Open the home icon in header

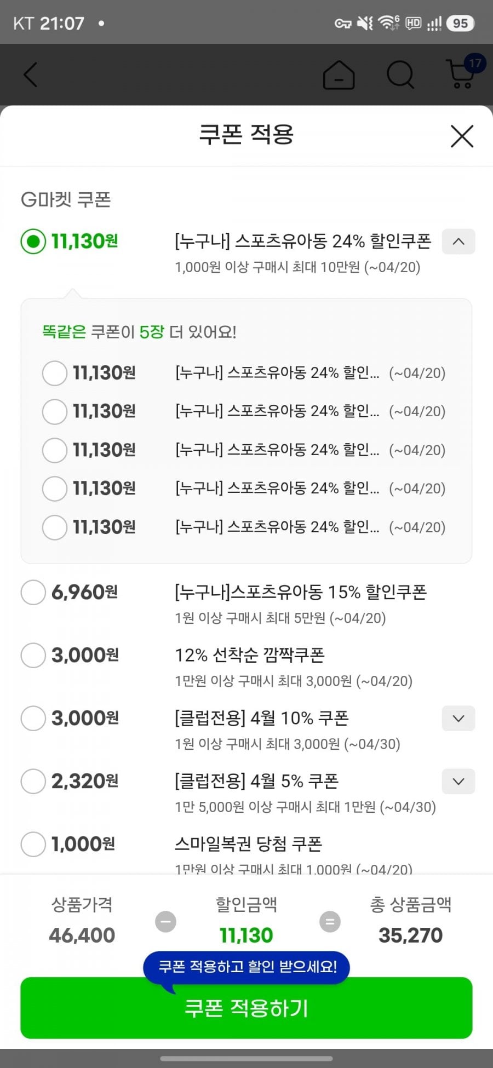(x=339, y=74)
